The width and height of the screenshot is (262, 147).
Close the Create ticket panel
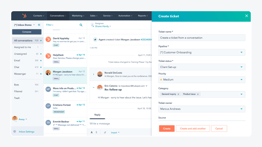[246, 16]
